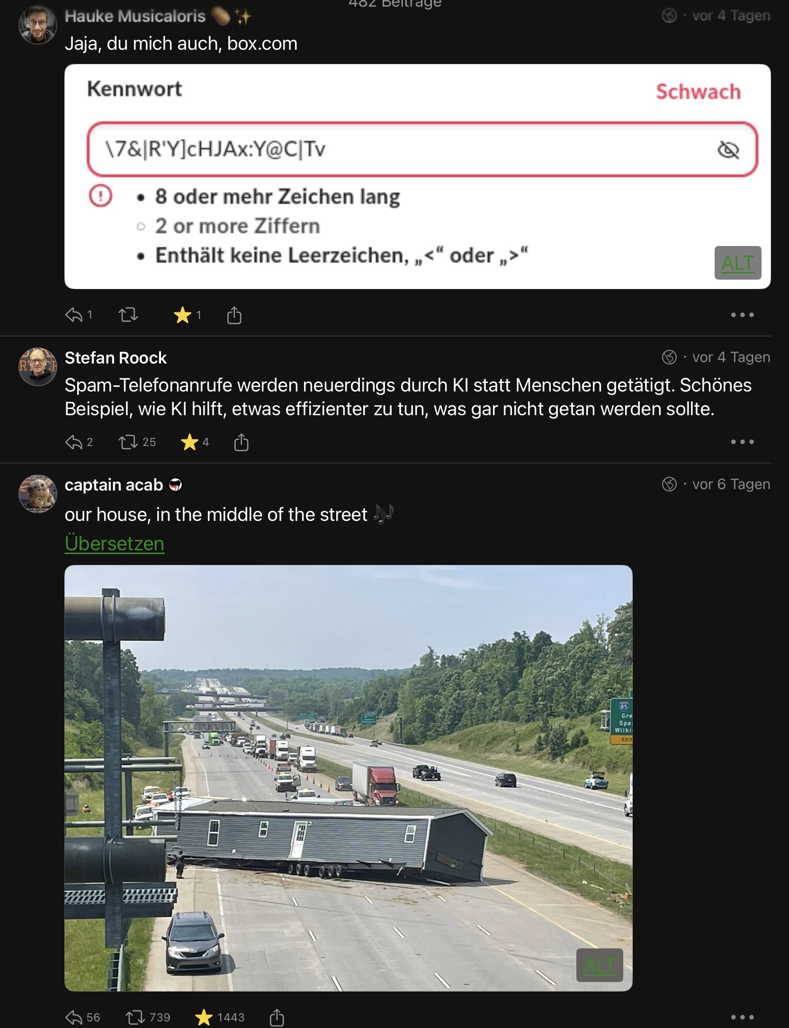The width and height of the screenshot is (789, 1028).
Task: Boost captain acab's post with 739 boosts
Action: coord(135,1017)
